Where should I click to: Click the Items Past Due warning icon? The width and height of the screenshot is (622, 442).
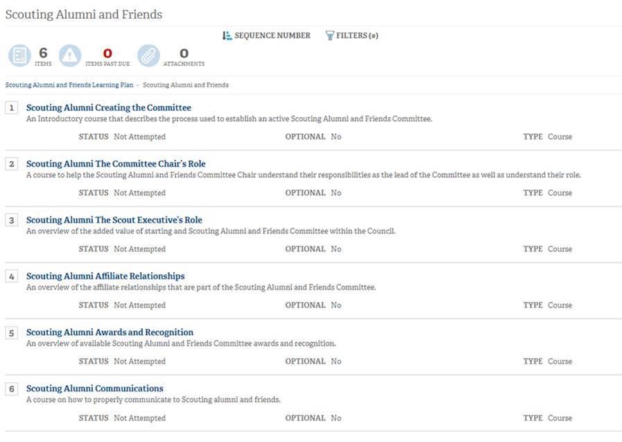tap(70, 56)
